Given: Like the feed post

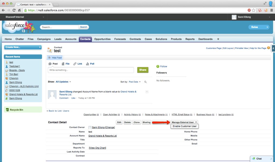Looking at the screenshot, I should (x=73, y=98).
